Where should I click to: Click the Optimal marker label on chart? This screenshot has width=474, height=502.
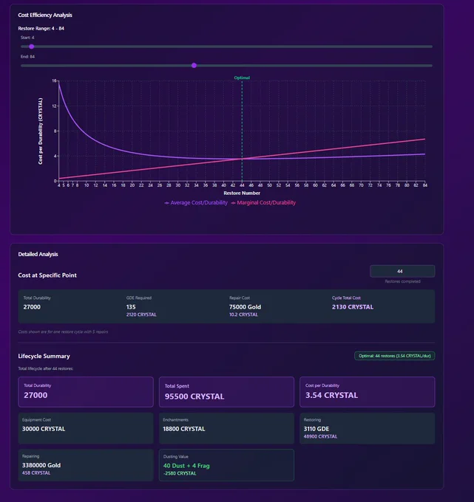click(242, 78)
